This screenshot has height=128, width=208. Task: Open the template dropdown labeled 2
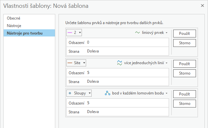[74, 33]
